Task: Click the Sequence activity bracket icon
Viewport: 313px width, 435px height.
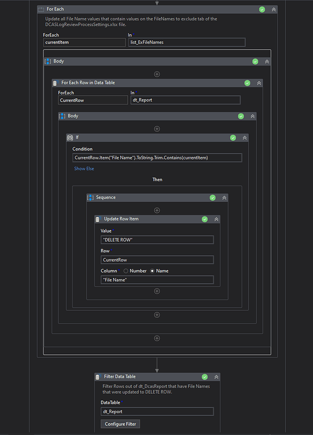Action: [x=90, y=198]
